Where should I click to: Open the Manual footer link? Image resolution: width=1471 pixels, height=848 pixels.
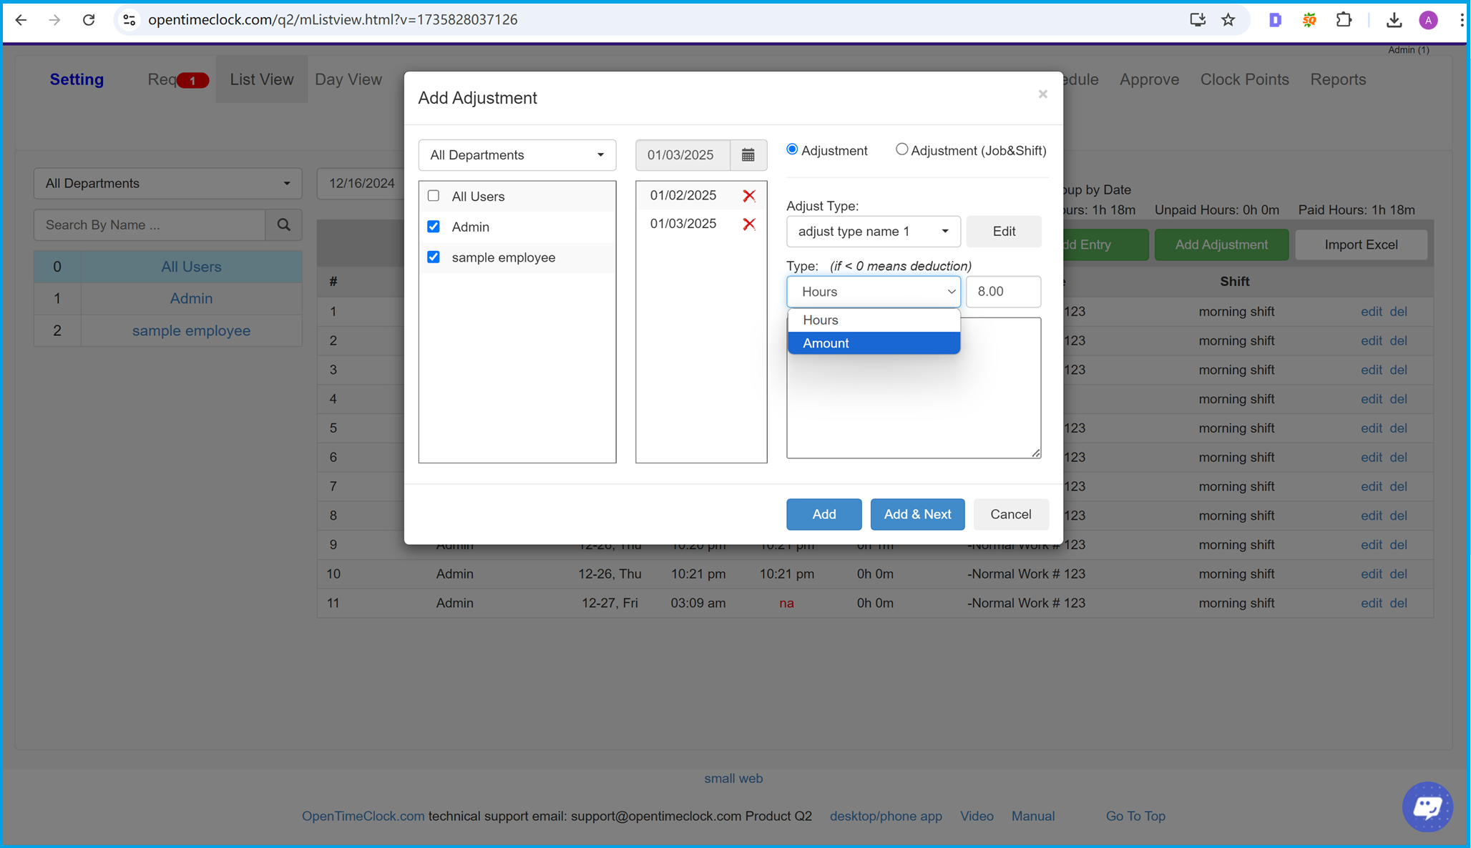coord(1032,817)
